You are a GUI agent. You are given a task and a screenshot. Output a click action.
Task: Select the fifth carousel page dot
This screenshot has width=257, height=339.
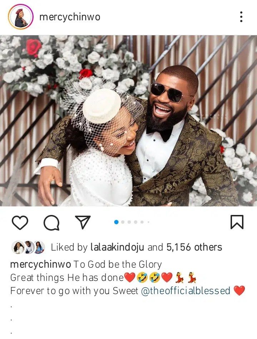pyautogui.click(x=142, y=222)
